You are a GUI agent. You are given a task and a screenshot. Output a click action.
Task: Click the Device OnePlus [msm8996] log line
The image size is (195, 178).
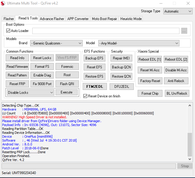[27, 136]
